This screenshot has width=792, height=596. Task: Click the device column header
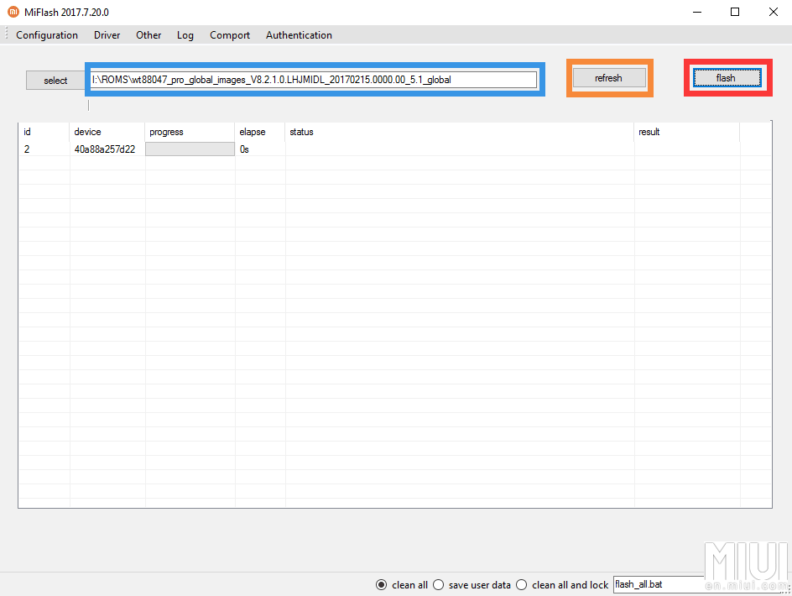107,132
